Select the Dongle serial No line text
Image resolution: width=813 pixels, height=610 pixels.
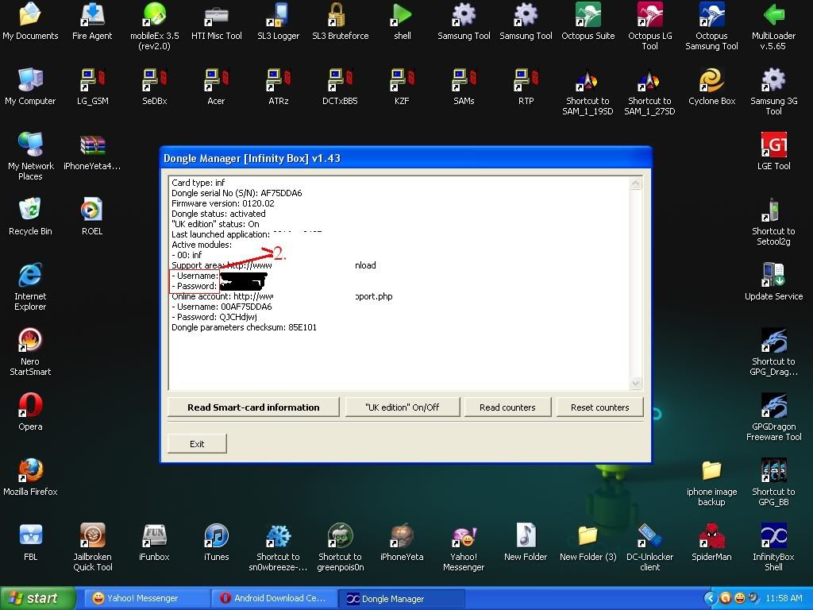[237, 193]
